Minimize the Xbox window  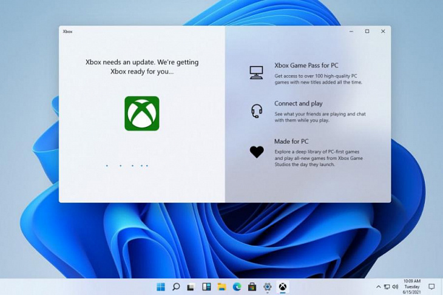351,32
